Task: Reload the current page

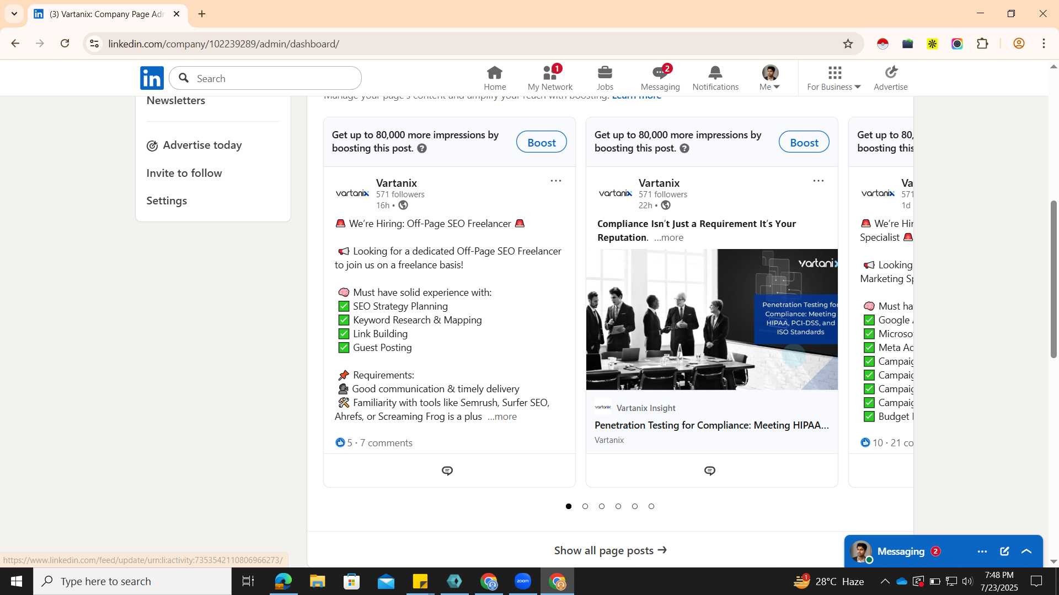Action: pos(65,44)
